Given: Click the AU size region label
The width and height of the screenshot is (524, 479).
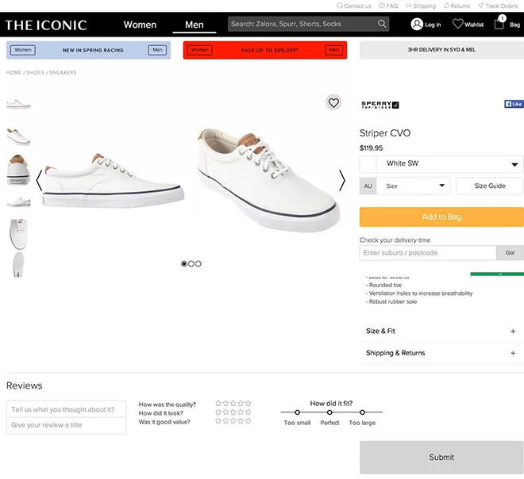Looking at the screenshot, I should point(368,186).
